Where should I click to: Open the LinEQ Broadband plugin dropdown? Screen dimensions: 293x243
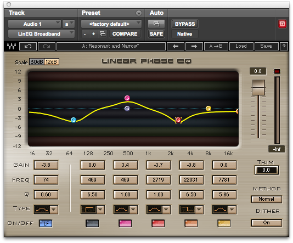[41, 34]
